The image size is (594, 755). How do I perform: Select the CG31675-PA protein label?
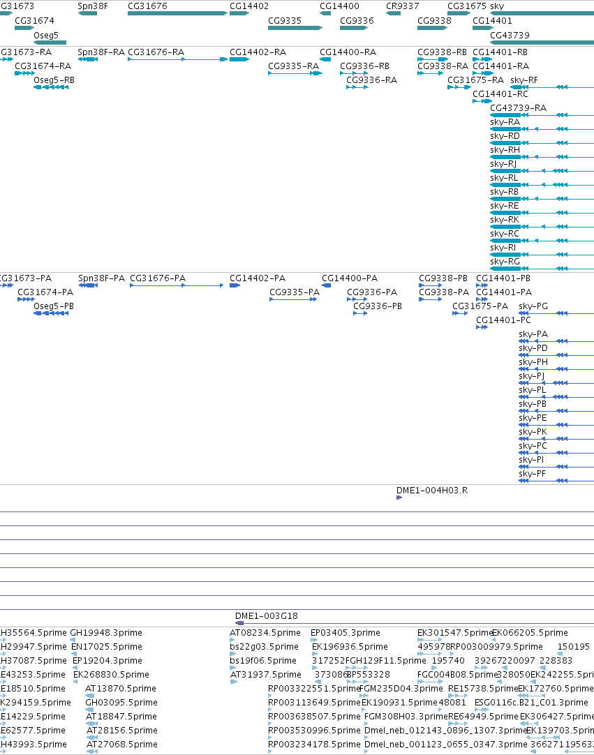(480, 306)
